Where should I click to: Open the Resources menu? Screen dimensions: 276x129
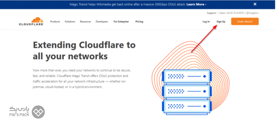click(x=85, y=21)
